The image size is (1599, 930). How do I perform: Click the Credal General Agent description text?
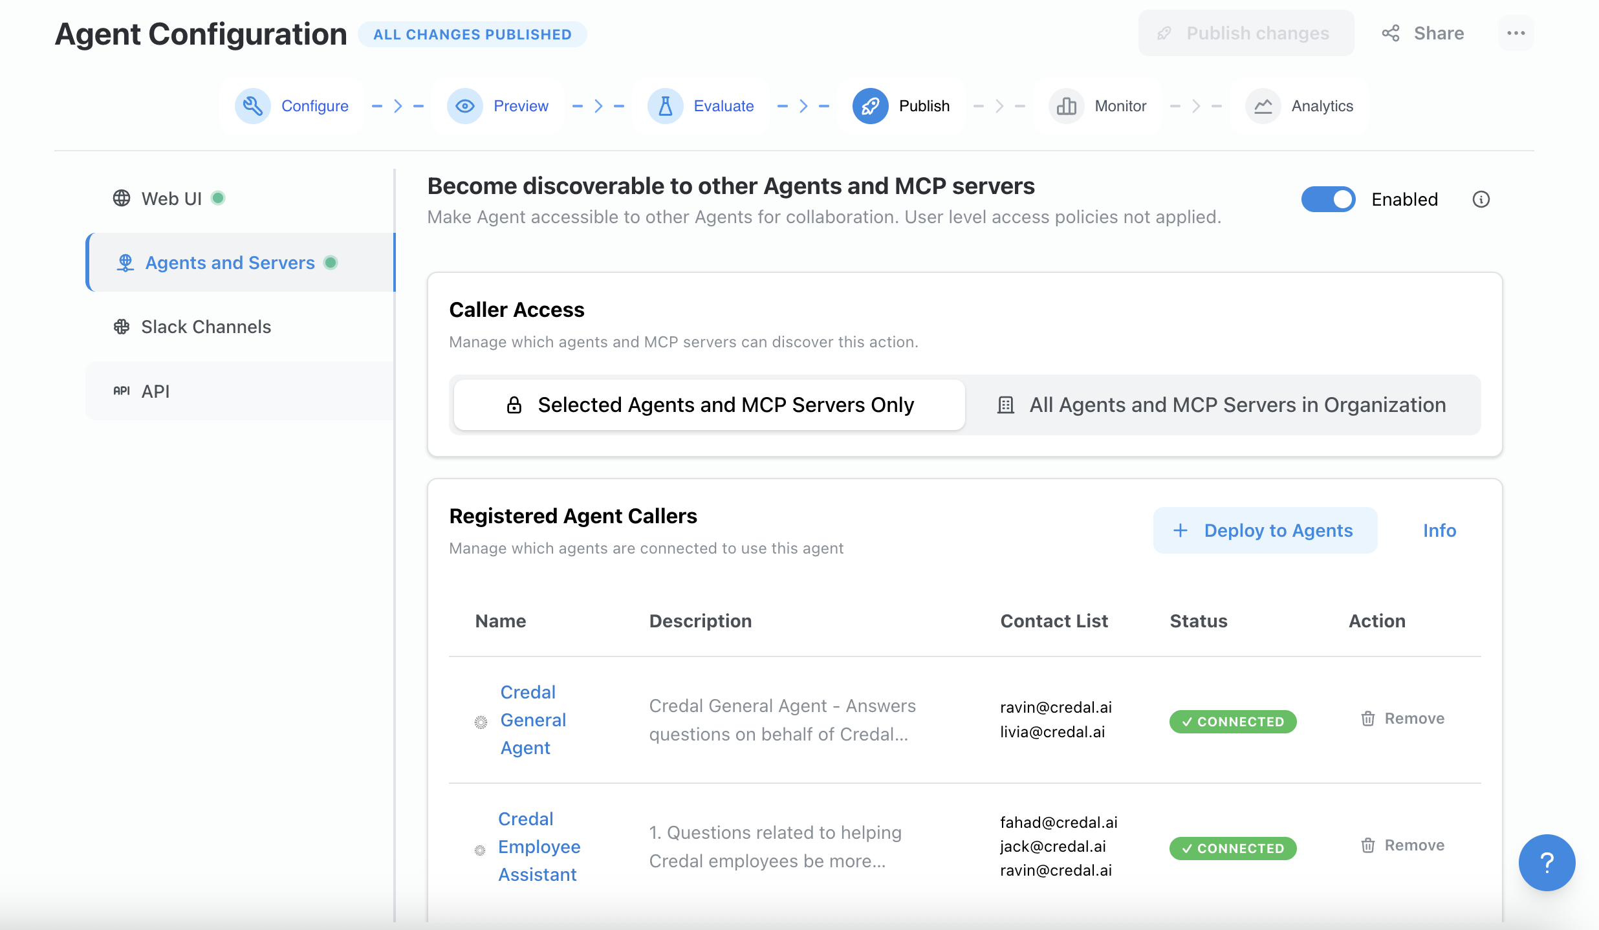(x=782, y=720)
